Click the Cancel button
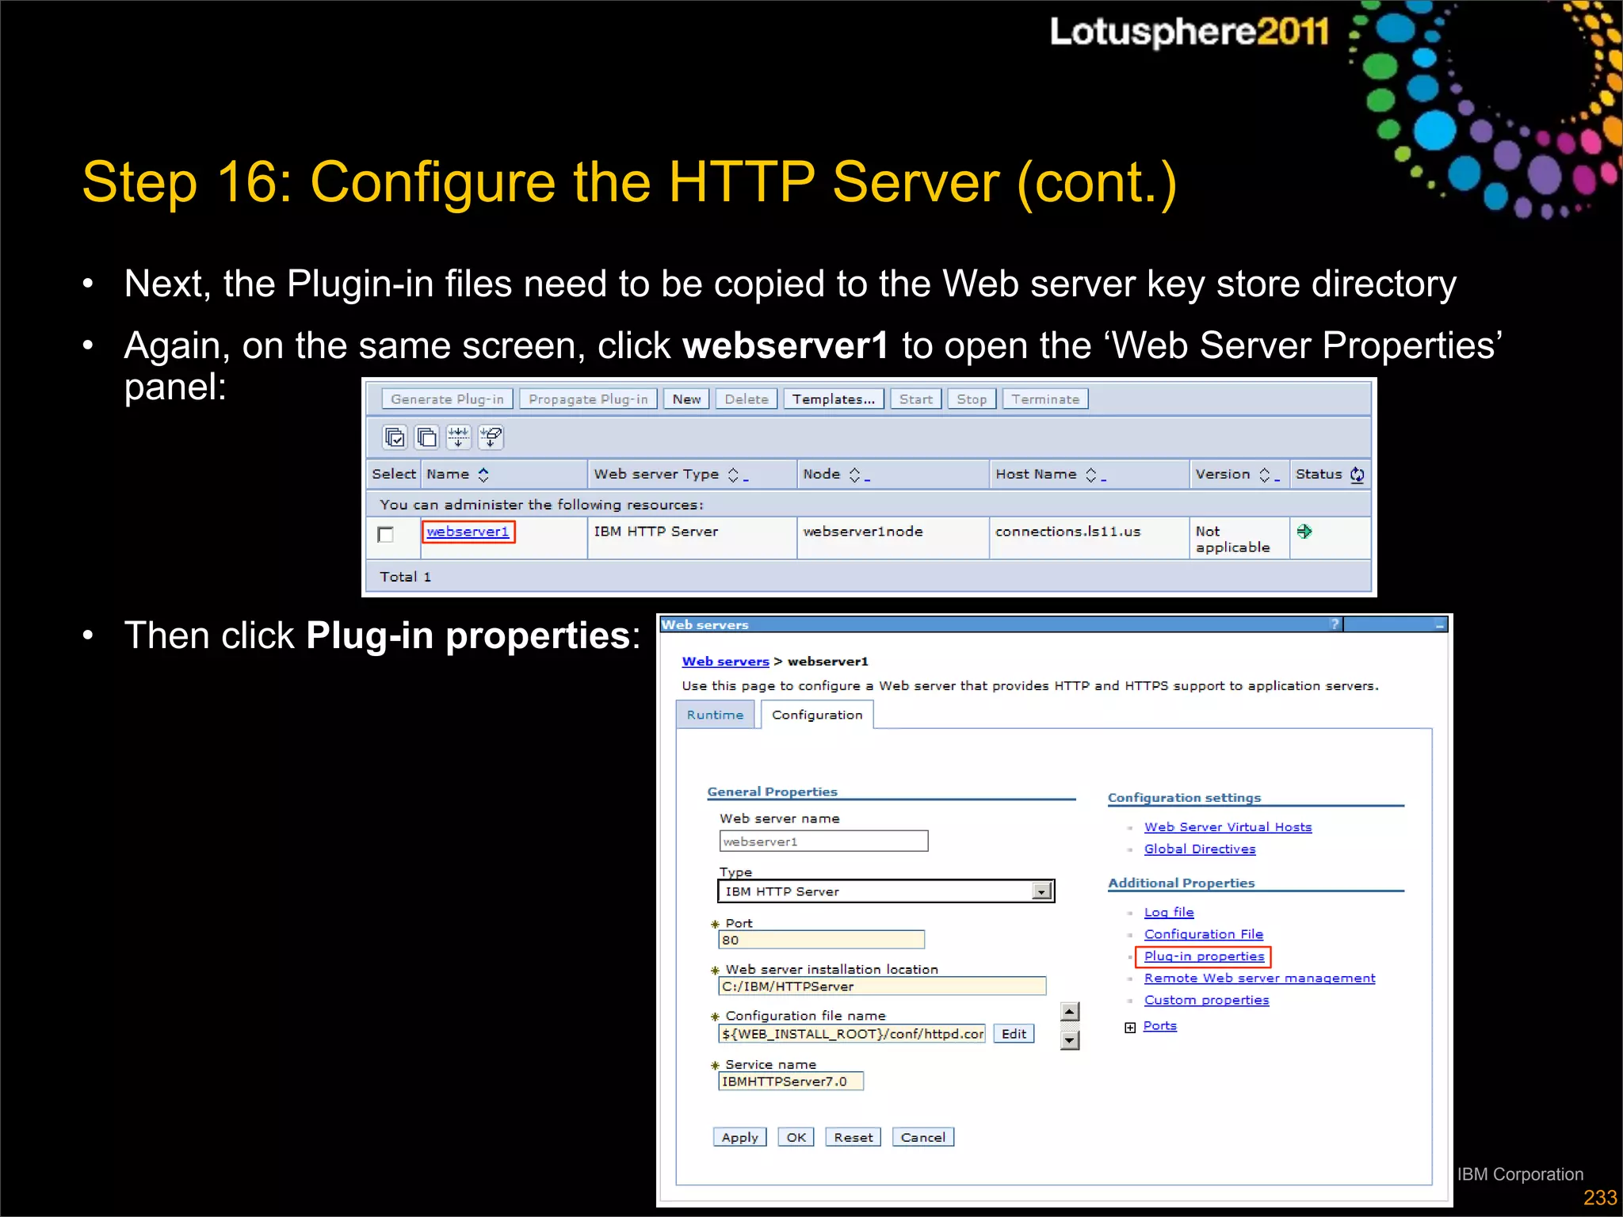Image resolution: width=1623 pixels, height=1217 pixels. coord(923,1138)
